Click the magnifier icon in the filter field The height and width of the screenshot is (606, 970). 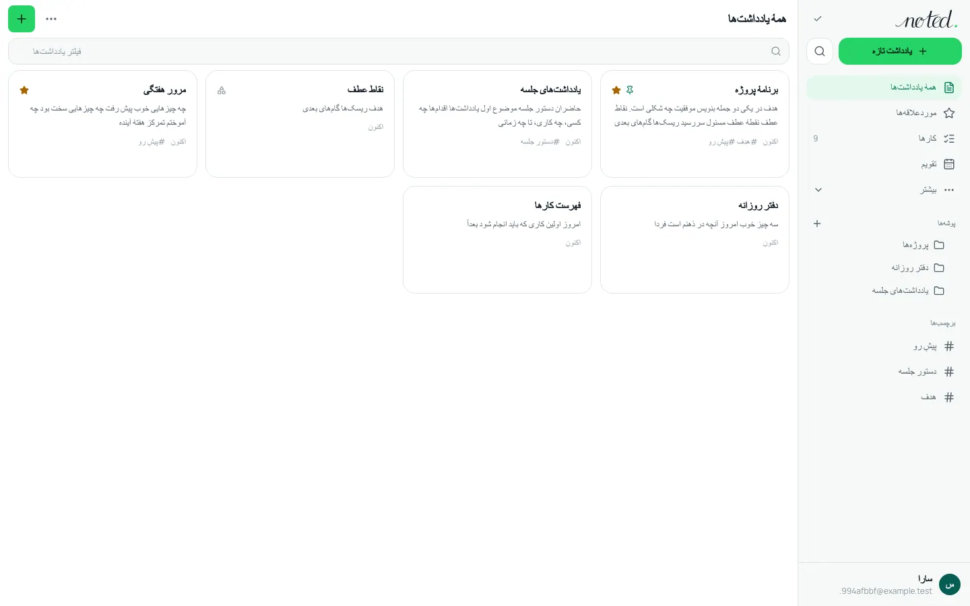click(776, 51)
